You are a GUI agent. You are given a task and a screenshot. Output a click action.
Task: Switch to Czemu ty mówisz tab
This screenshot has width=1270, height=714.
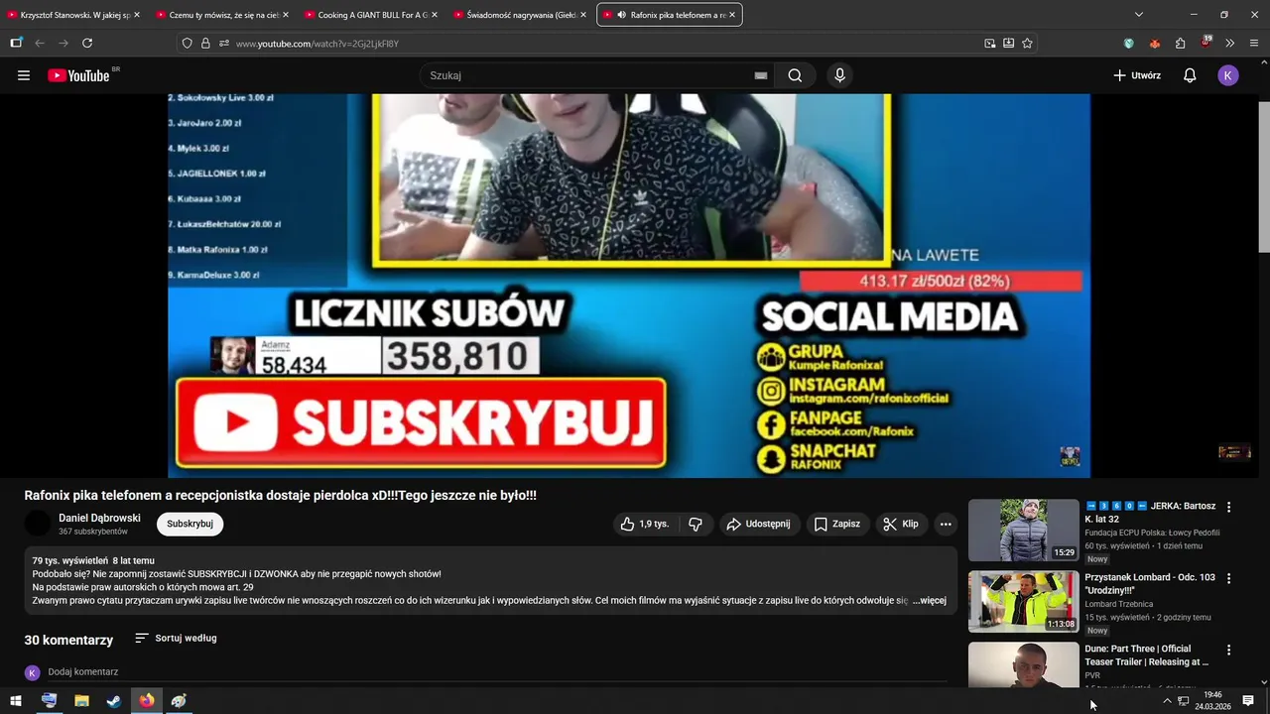pyautogui.click(x=220, y=15)
